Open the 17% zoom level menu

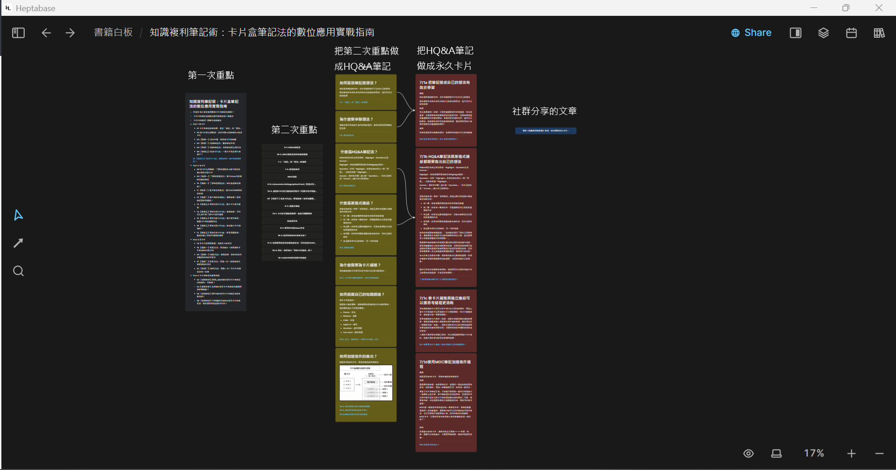point(814,453)
